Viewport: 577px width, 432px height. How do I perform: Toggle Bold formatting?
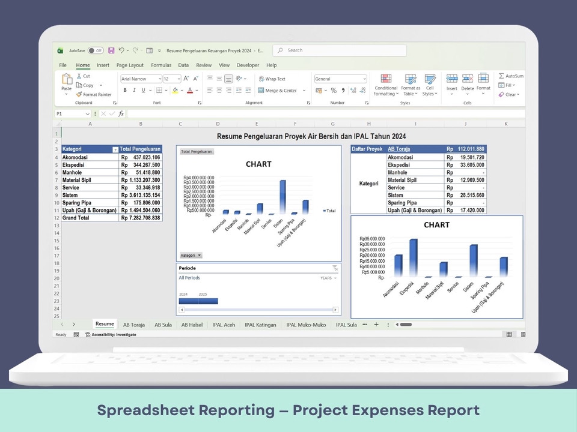click(x=125, y=91)
